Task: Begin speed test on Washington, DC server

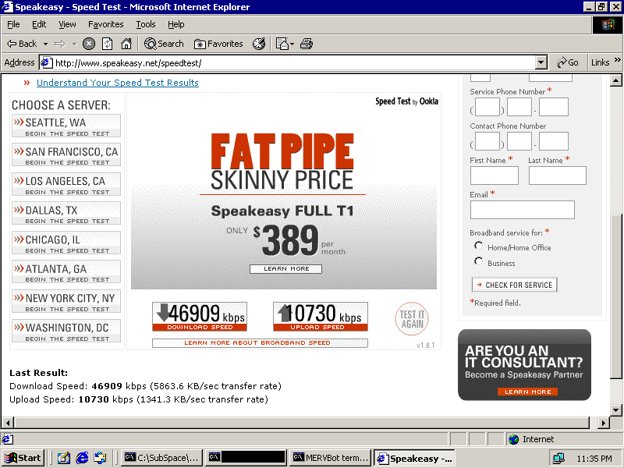Action: pos(66,331)
